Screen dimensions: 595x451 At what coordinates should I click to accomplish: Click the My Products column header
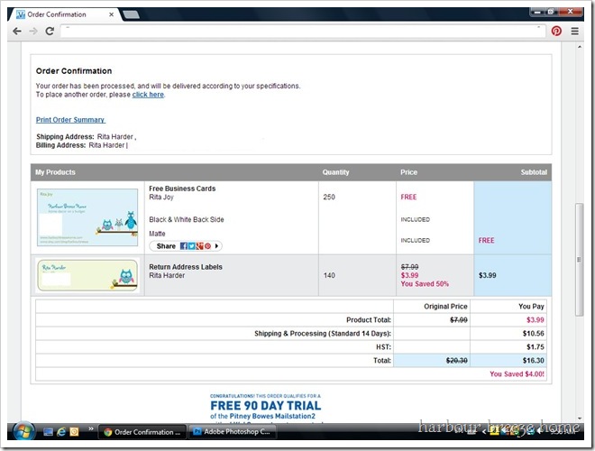click(55, 172)
